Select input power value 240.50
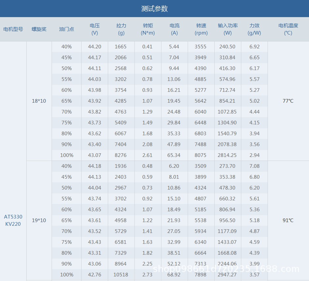This screenshot has width=309, height=281. tap(227, 47)
